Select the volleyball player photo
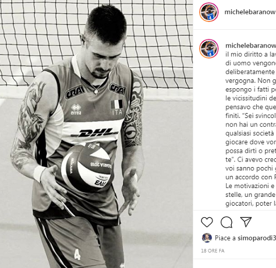Screen dimensions: 276x268 pyautogui.click(x=97, y=134)
